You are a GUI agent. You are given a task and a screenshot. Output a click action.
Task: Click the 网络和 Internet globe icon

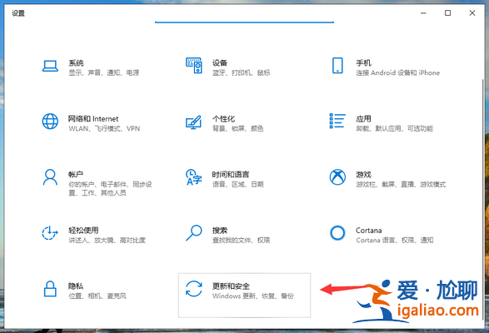click(x=50, y=122)
